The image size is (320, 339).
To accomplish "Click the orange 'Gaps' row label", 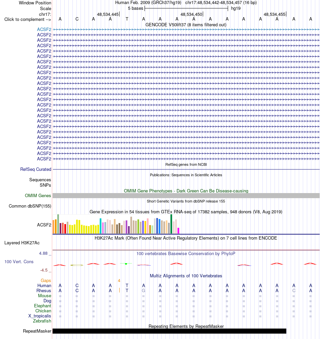I will (46, 280).
